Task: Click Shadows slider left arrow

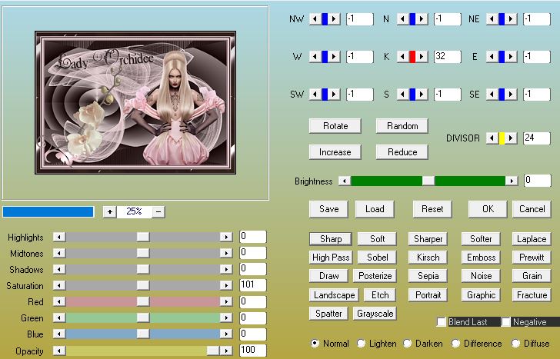Action: pyautogui.click(x=59, y=269)
